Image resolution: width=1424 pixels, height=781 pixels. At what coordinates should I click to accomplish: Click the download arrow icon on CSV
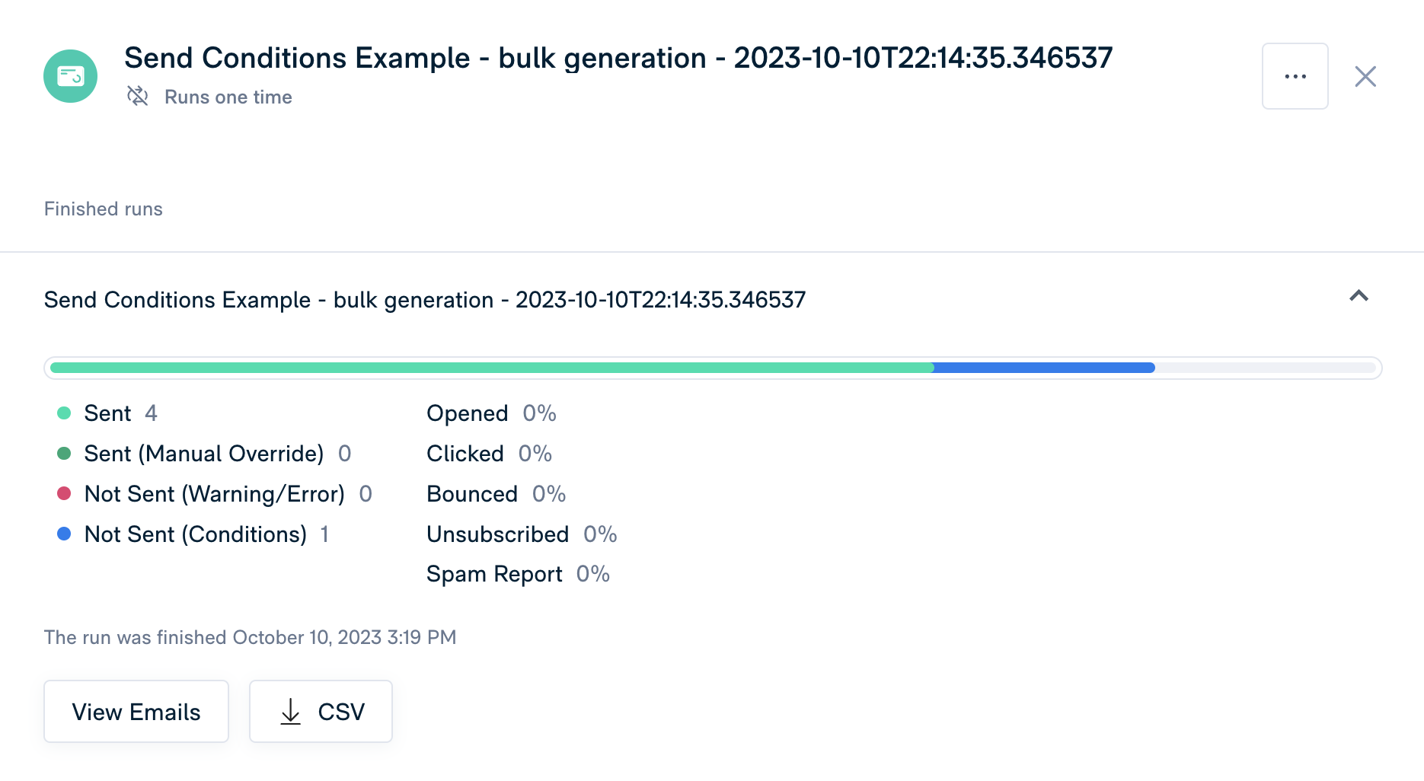[291, 712]
